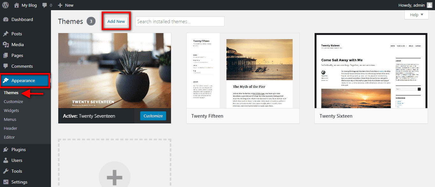435x187 pixels.
Task: Click the Twenty Fifteen theme name
Action: [x=207, y=116]
